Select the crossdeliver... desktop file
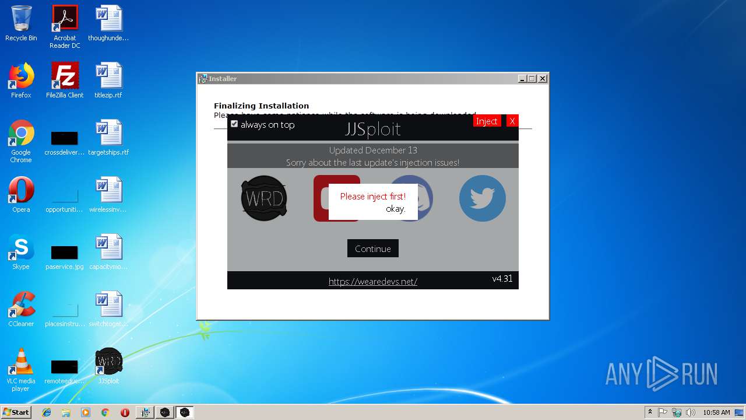This screenshot has height=420, width=746. point(65,142)
